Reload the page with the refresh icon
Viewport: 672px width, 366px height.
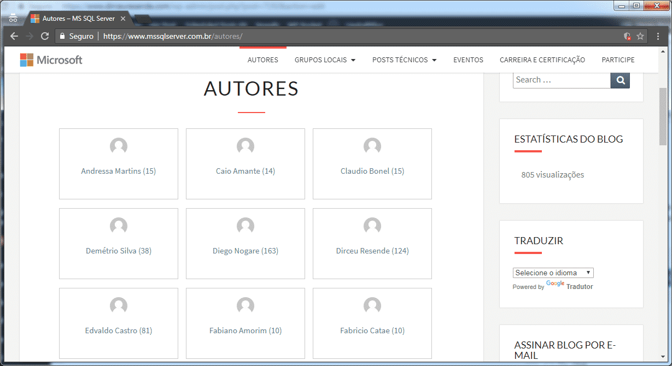(x=45, y=36)
